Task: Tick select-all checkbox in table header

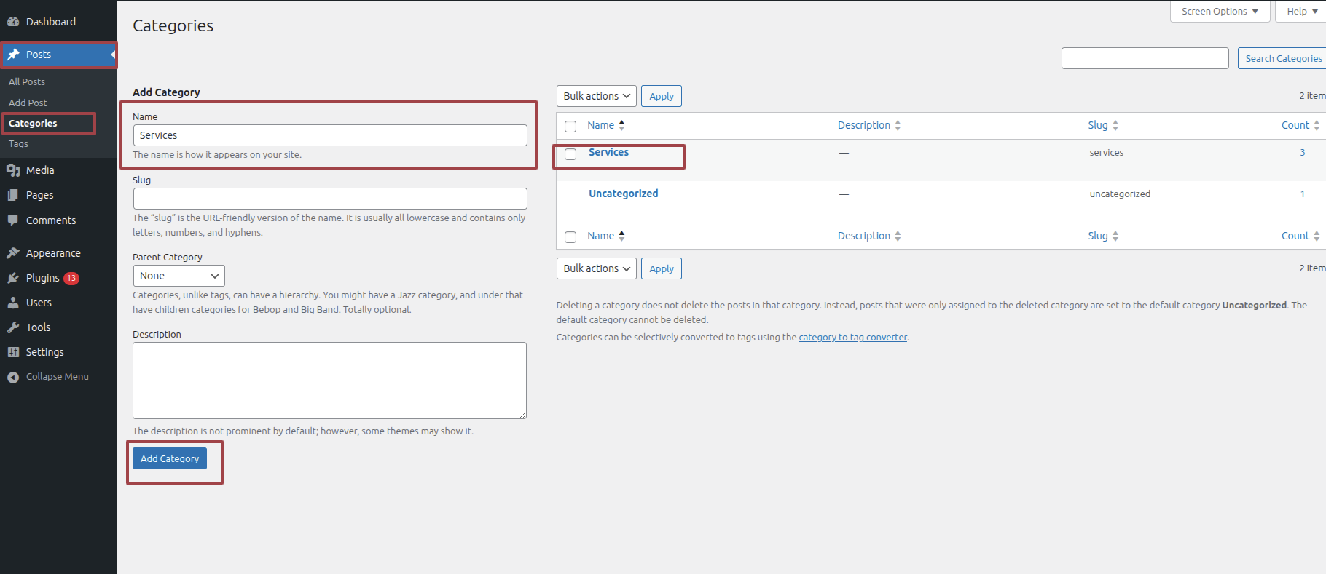Action: tap(570, 127)
